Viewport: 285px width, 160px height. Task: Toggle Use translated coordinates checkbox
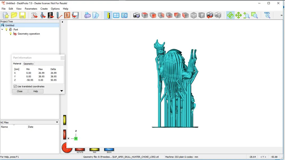15,86
